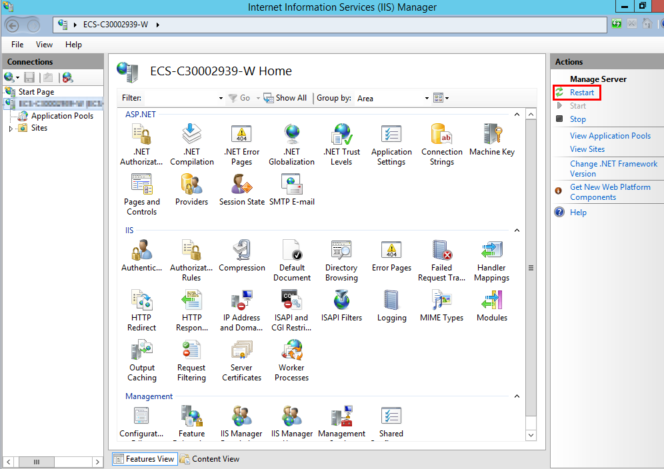Open .NET Error Pages feature
Viewport: 664px width, 469px height.
242,145
